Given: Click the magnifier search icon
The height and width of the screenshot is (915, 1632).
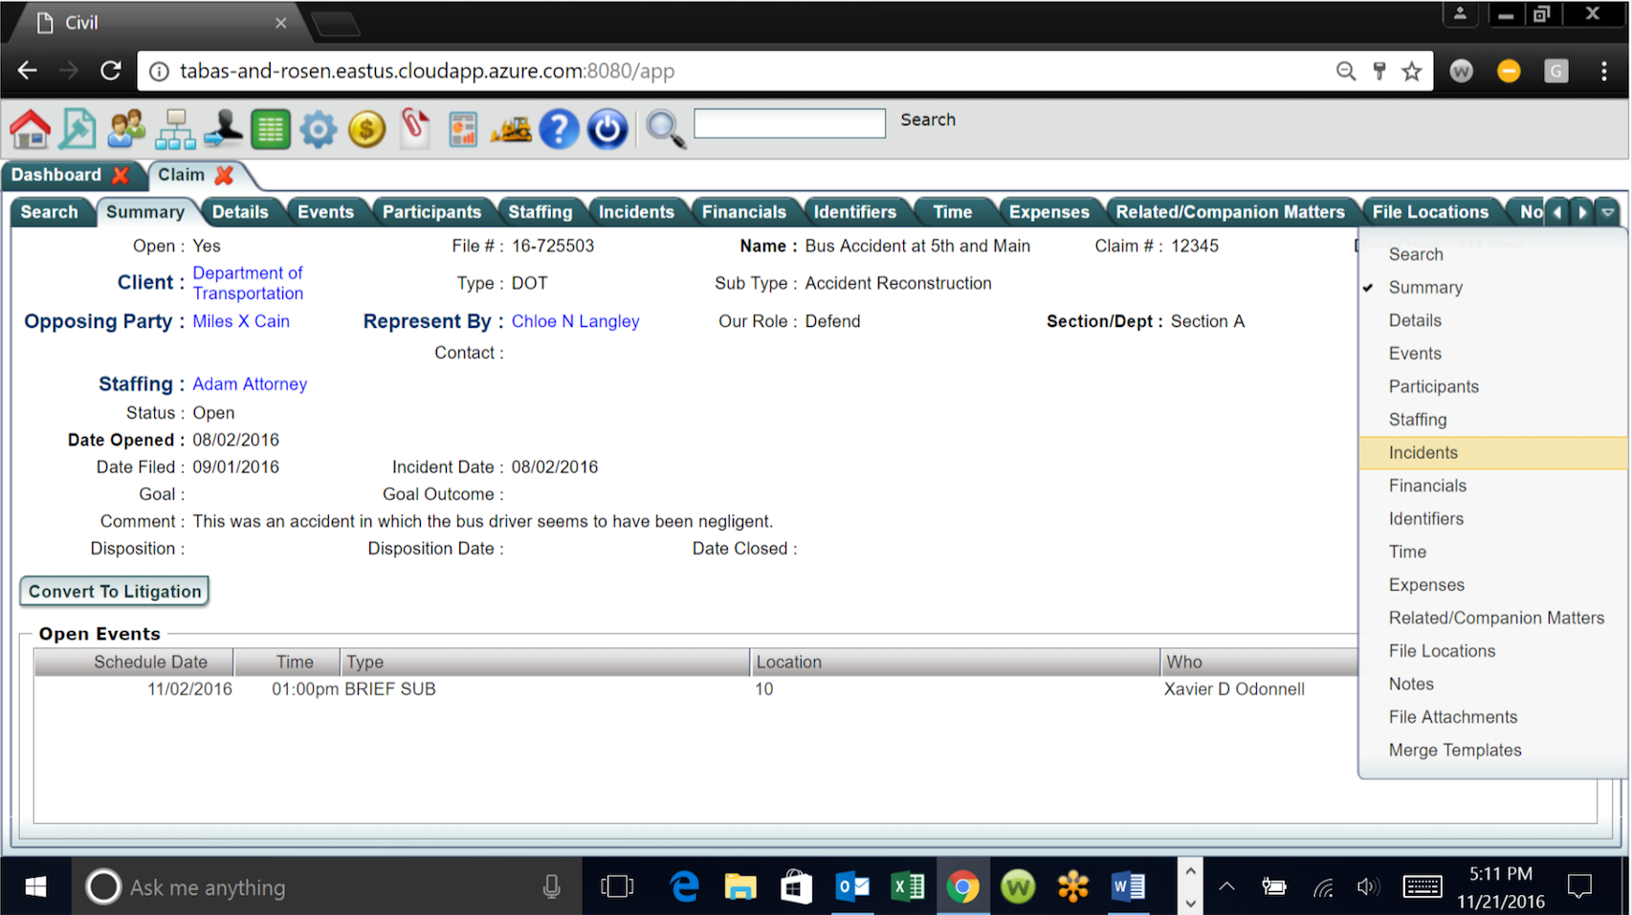Looking at the screenshot, I should [666, 128].
